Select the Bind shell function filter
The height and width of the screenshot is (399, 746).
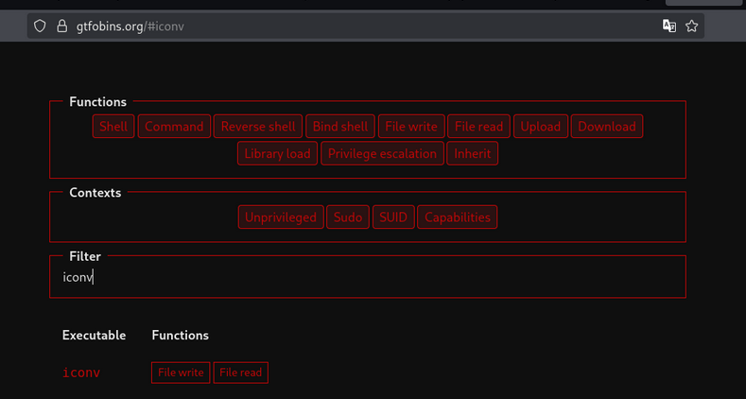340,127
